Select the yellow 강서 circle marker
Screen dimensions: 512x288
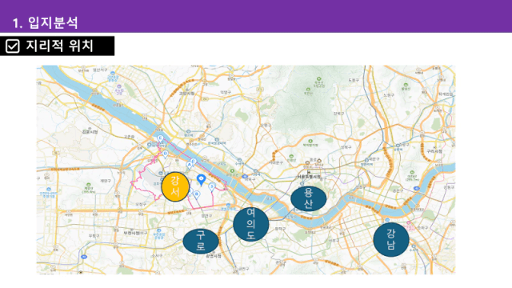175,186
